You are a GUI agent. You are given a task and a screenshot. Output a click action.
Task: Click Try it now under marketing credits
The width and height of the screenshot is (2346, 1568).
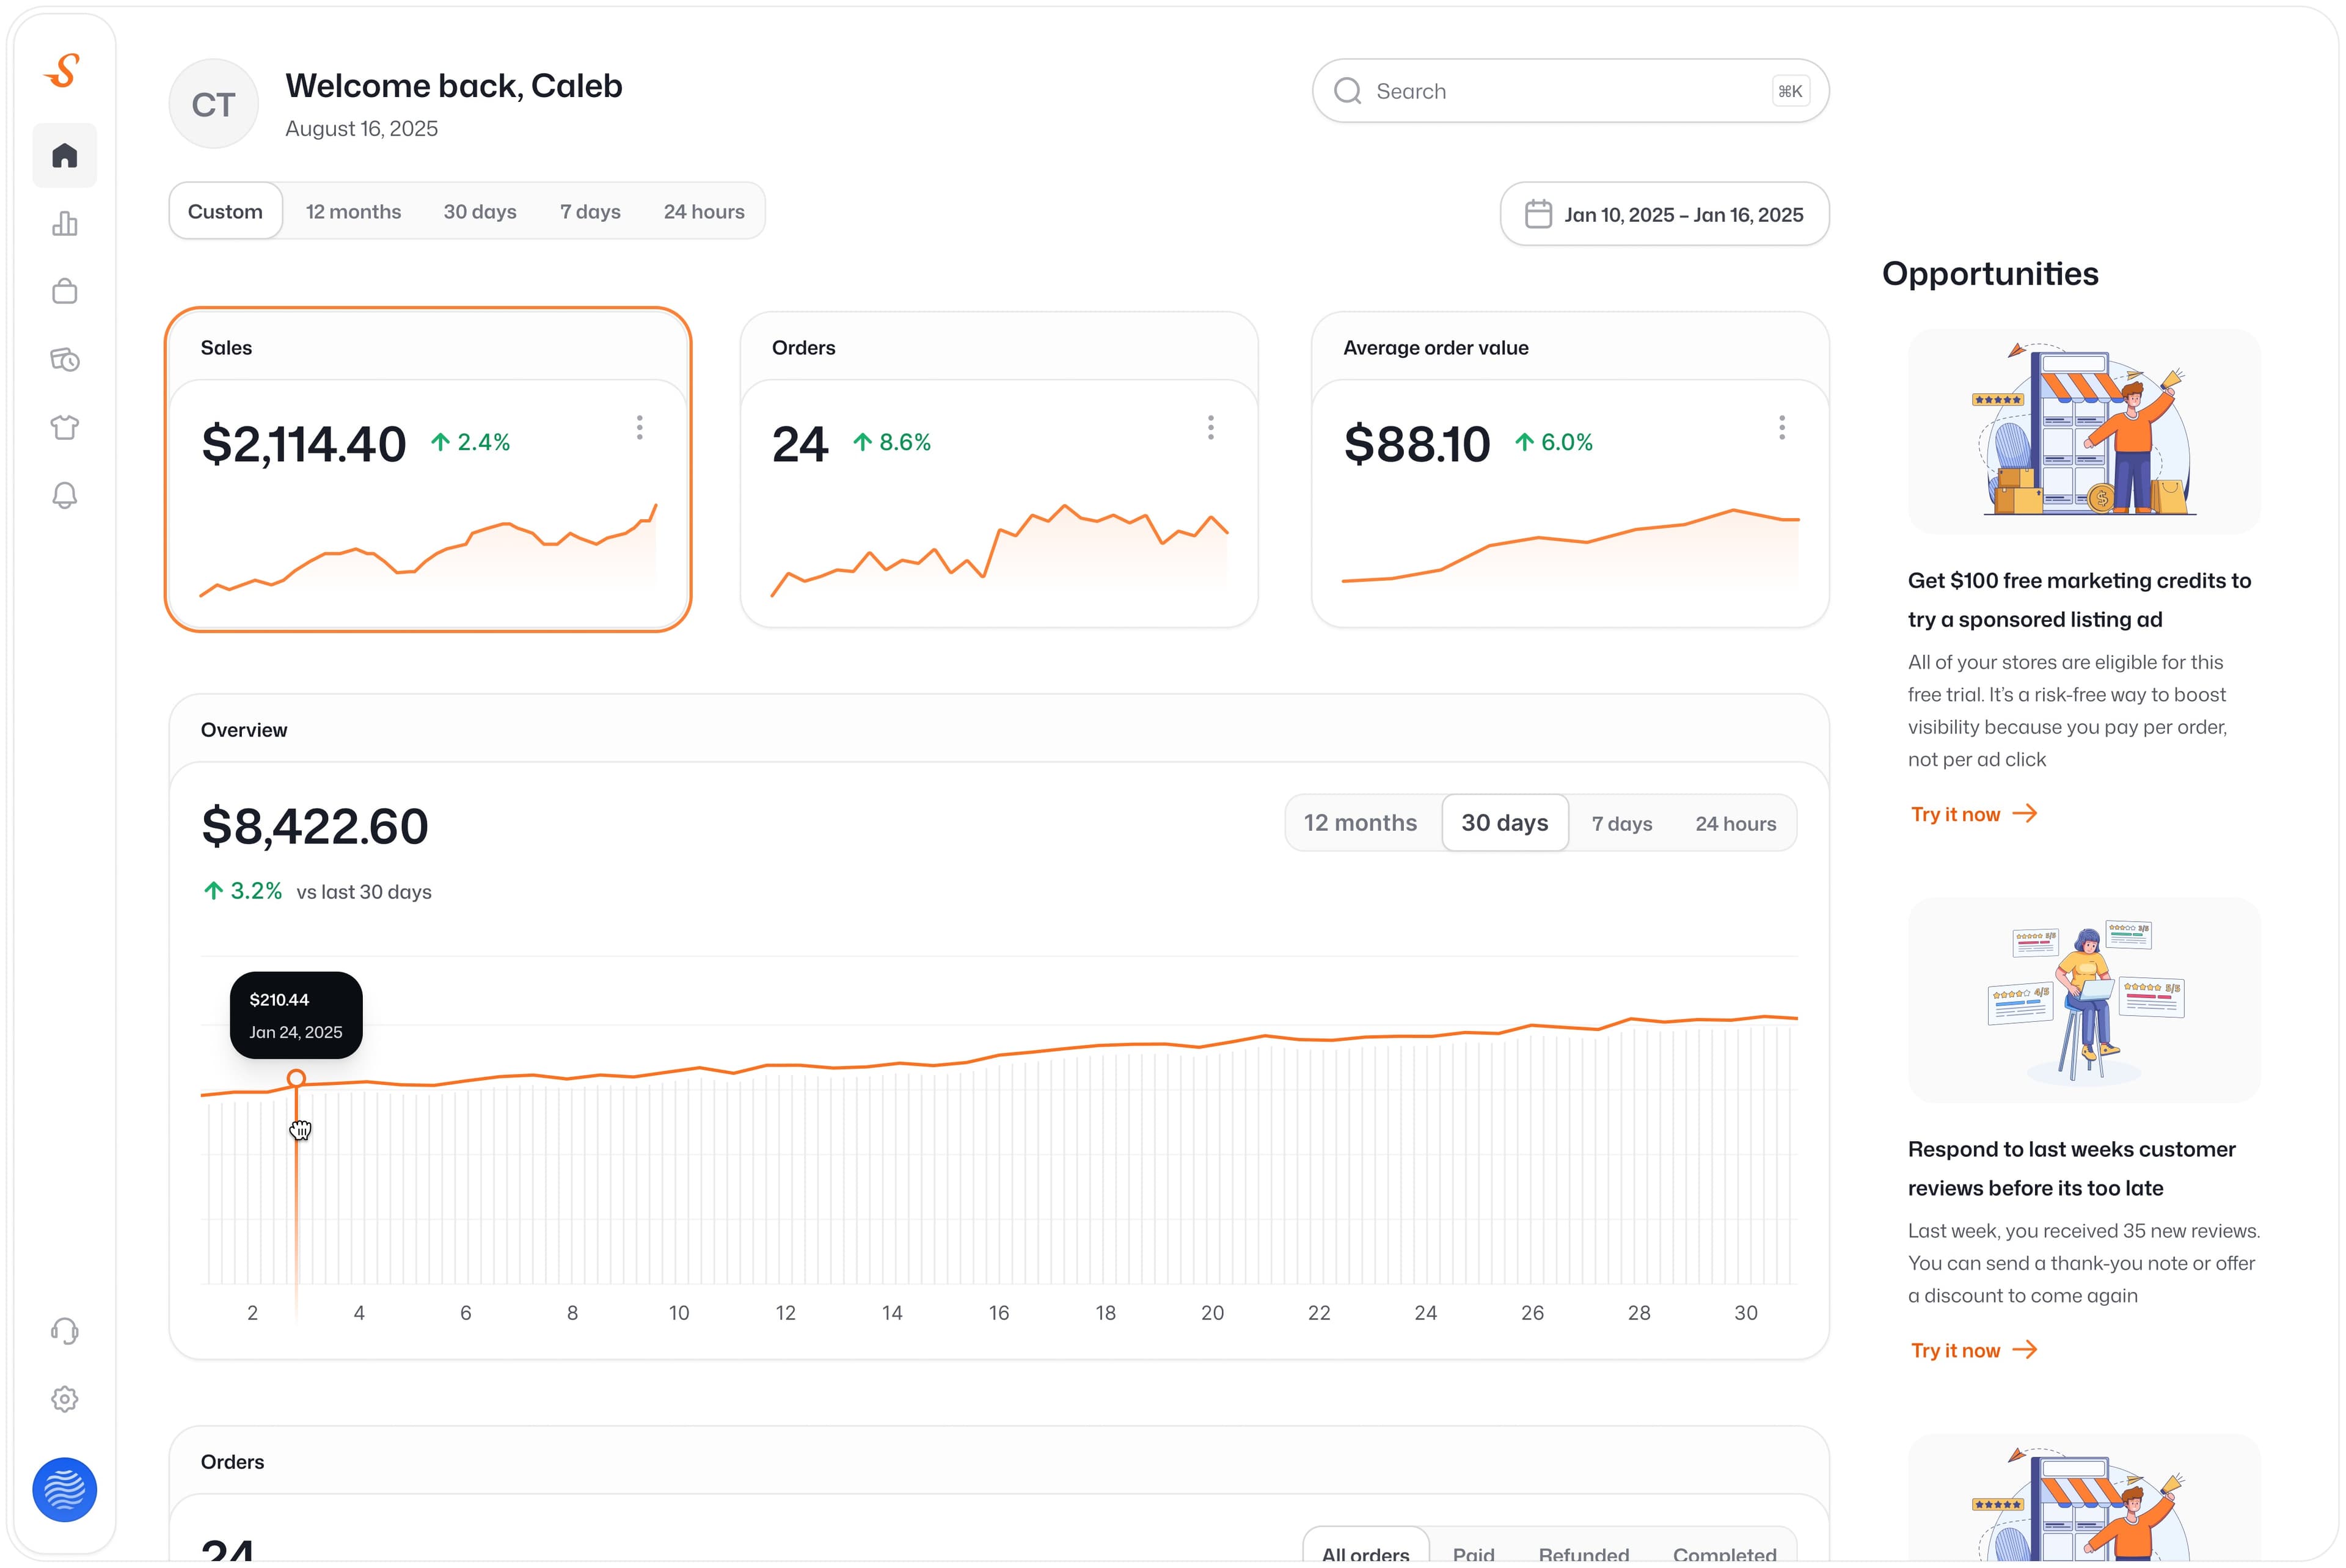click(1974, 814)
